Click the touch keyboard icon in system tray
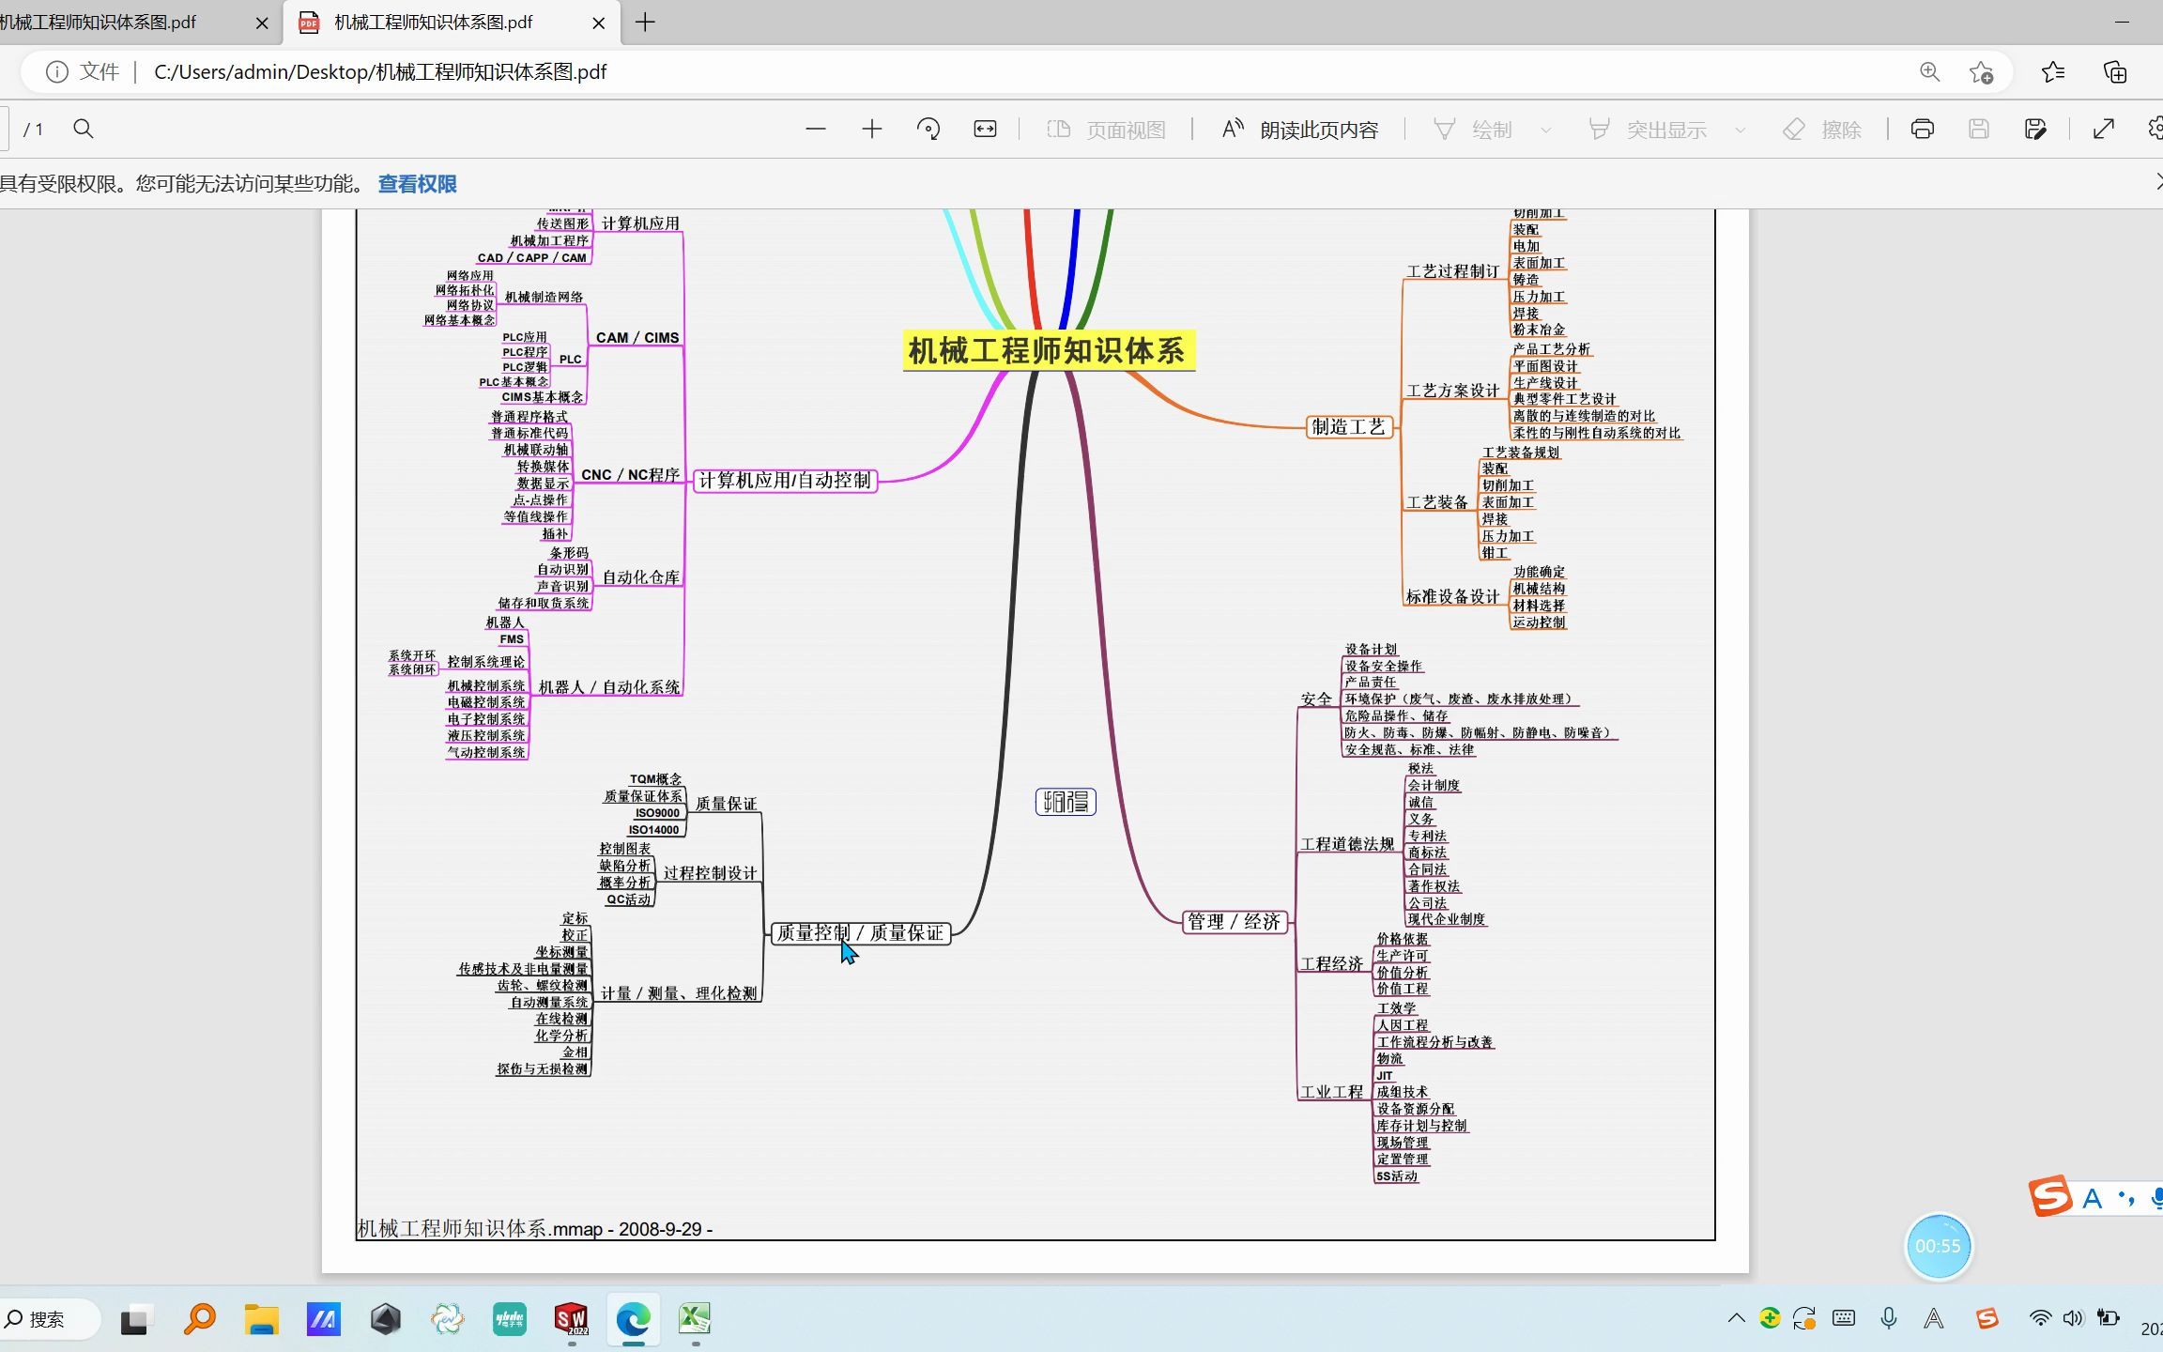 click(x=1844, y=1318)
